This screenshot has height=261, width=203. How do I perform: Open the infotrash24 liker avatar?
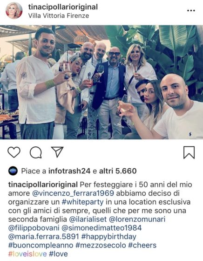[x=13, y=171]
